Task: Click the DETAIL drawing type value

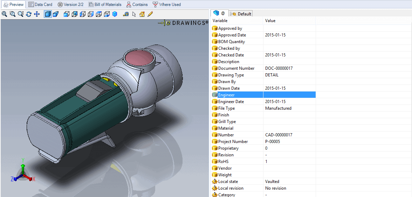Action: [272, 75]
